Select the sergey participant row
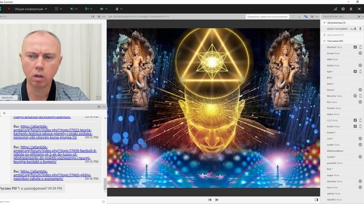The height and width of the screenshot is (204, 364). [342, 175]
